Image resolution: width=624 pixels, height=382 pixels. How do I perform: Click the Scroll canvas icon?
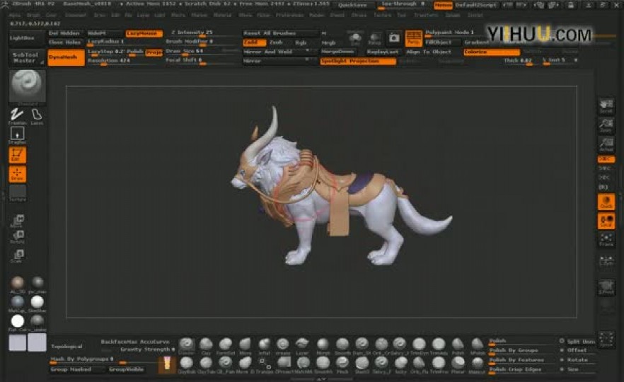pyautogui.click(x=606, y=107)
